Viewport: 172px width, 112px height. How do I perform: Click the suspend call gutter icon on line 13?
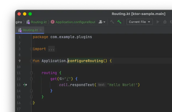(25, 85)
